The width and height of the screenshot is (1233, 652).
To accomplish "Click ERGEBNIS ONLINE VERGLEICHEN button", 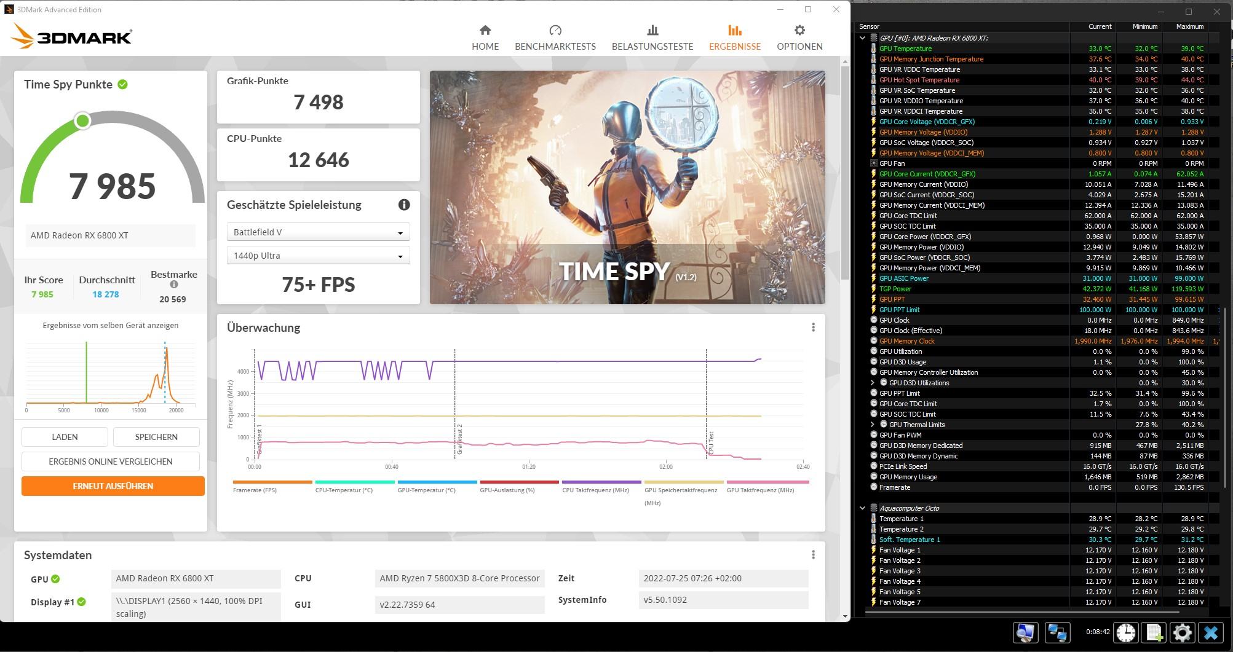I will click(111, 462).
